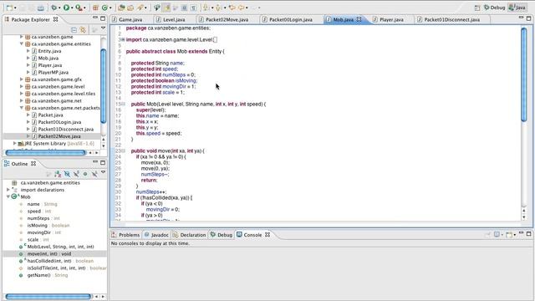Click the Next Annotation arrow icon
This screenshot has height=301, width=535.
(206, 8)
